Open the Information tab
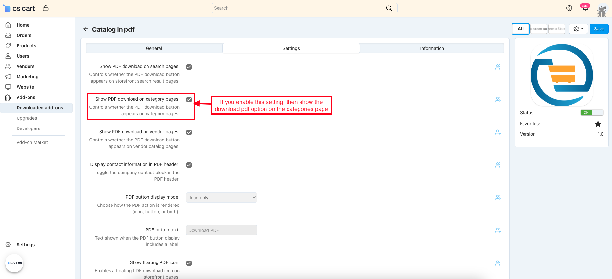This screenshot has width=612, height=279. pyautogui.click(x=432, y=48)
